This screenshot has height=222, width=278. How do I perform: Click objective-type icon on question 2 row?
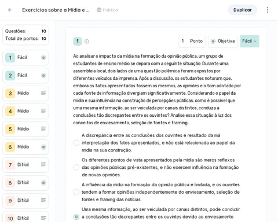(43, 75)
